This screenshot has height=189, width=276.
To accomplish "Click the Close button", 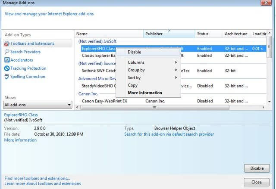I will [x=257, y=182].
